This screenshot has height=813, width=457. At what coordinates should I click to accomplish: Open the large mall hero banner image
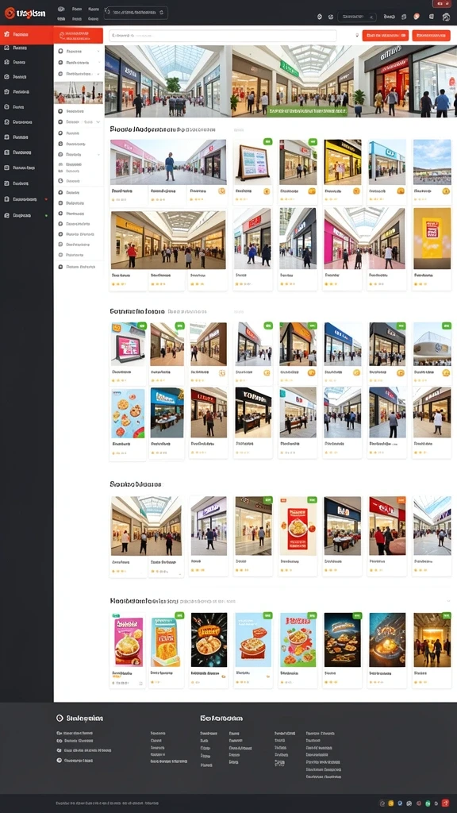pos(280,81)
